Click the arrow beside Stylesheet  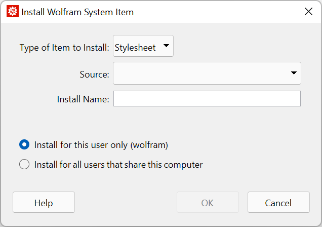[166, 47]
